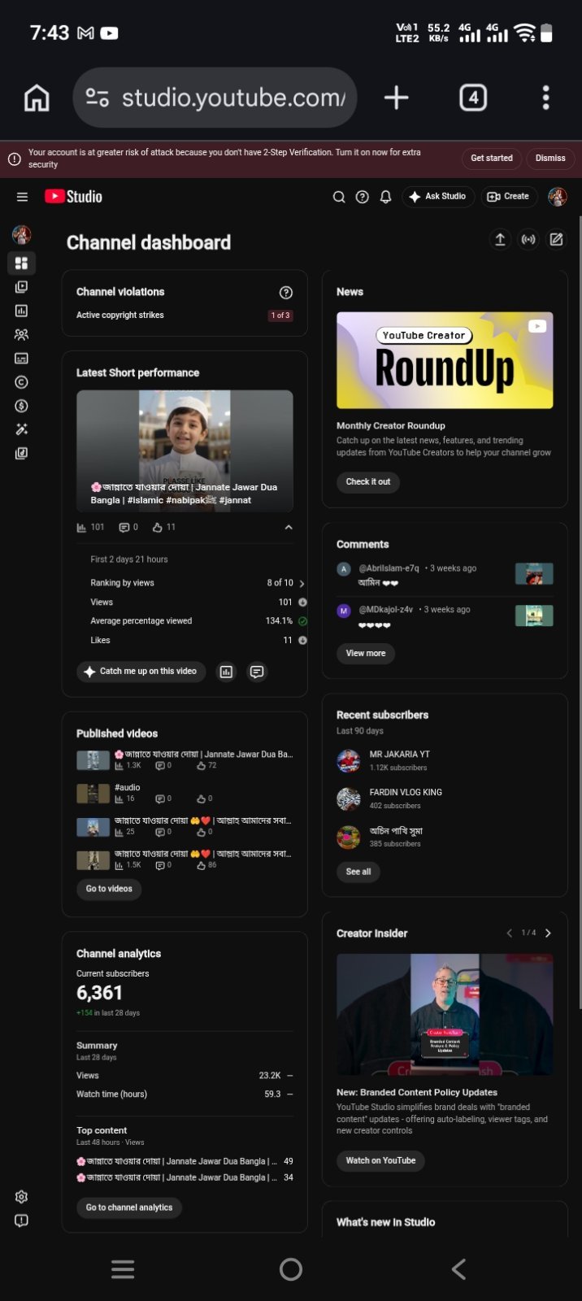Open the Help question-mark icon in header
The image size is (582, 1301).
(x=363, y=197)
